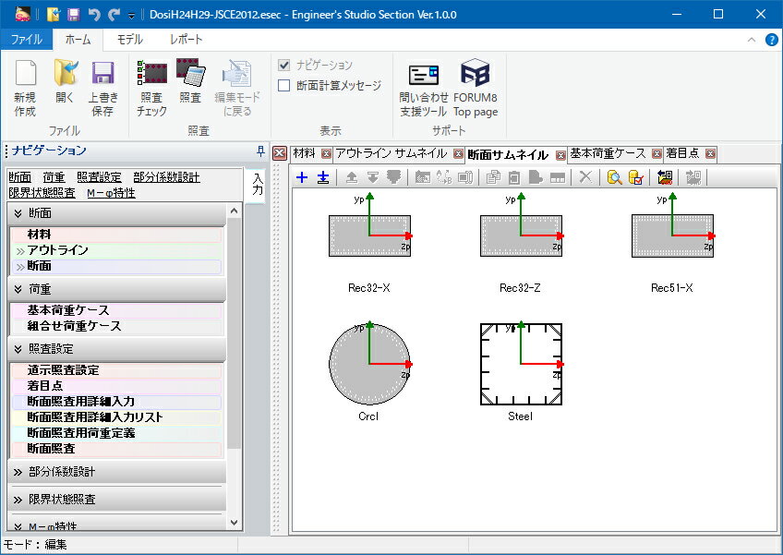Click the magnifier preview icon in the thumbnail toolbar
783x555 pixels.
[x=613, y=177]
